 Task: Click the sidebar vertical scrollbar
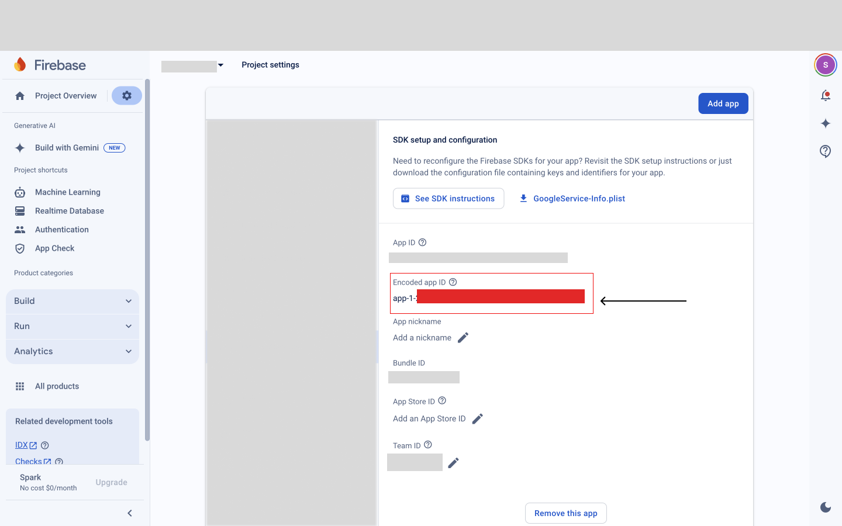pos(147,260)
